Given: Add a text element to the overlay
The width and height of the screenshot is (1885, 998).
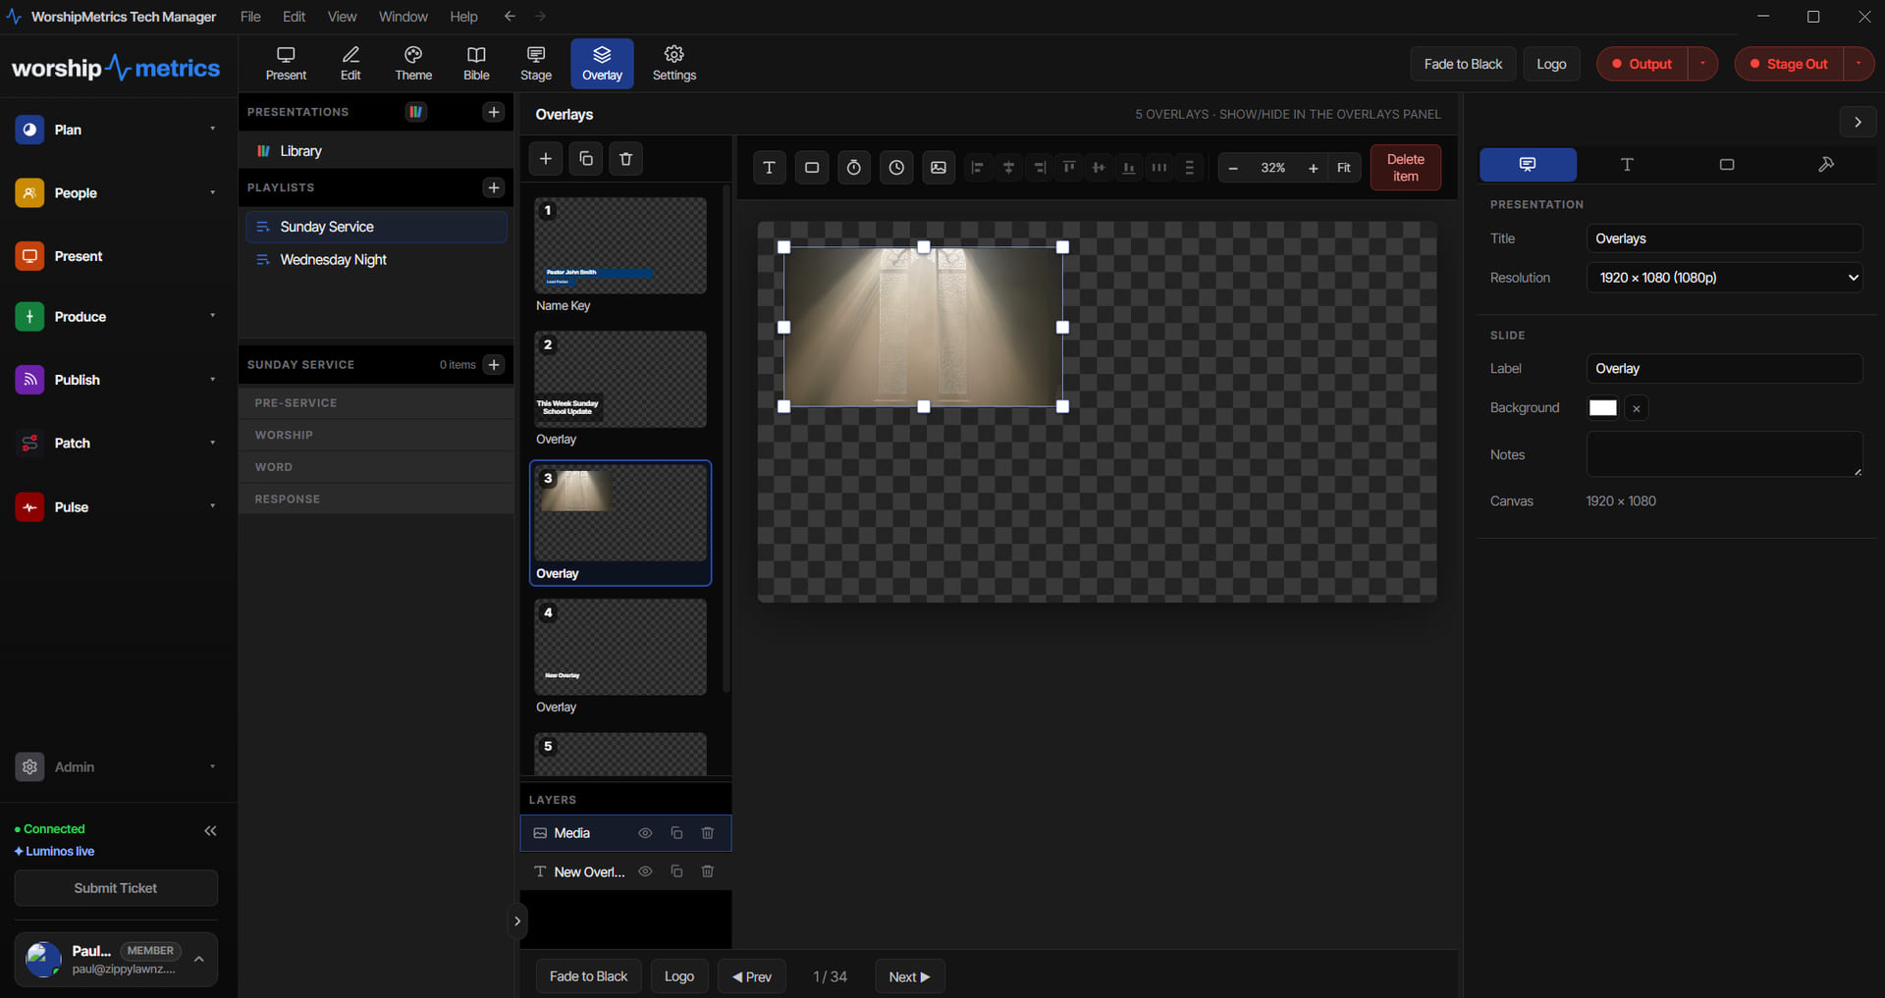Looking at the screenshot, I should (769, 168).
